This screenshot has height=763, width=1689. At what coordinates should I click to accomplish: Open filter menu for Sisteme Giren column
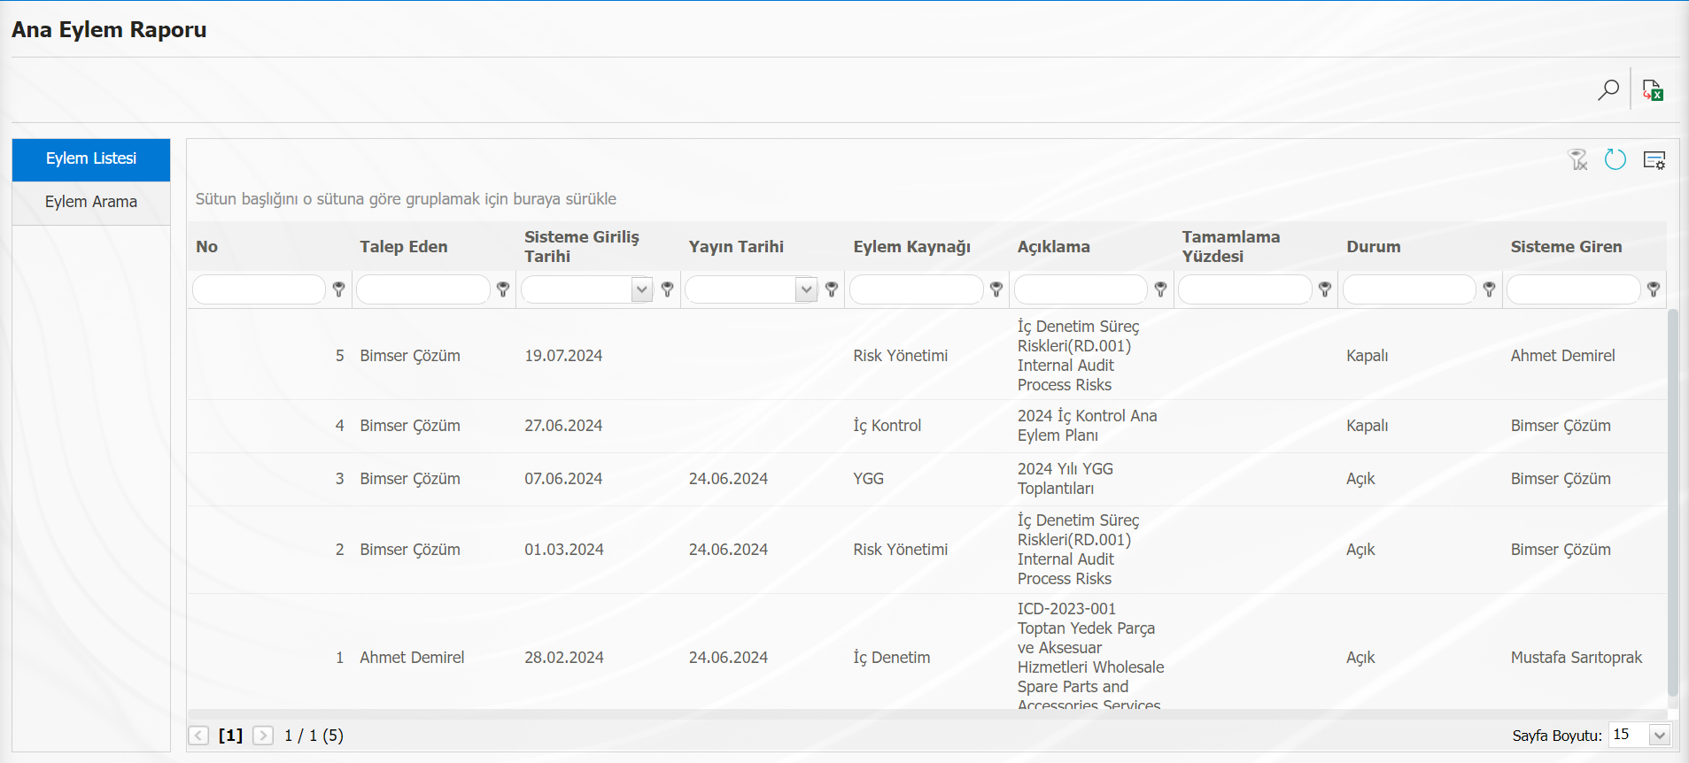(1654, 289)
